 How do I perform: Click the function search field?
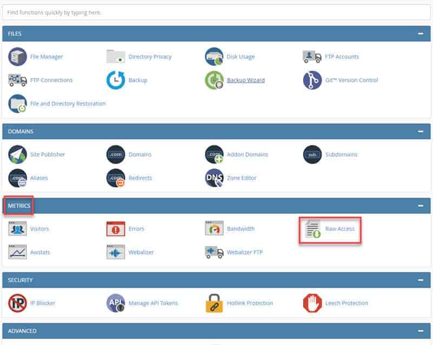[x=216, y=12]
